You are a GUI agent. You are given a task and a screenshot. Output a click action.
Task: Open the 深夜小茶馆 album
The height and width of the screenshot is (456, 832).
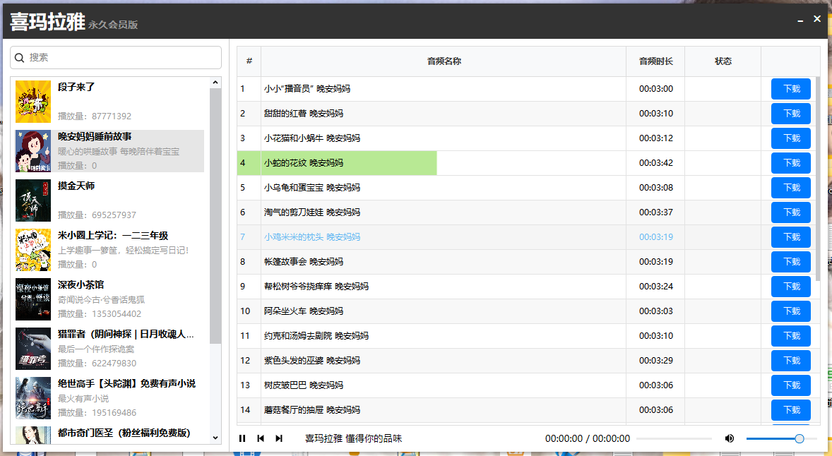point(33,299)
